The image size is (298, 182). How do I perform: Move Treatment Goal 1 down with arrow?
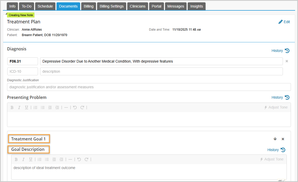(275, 139)
